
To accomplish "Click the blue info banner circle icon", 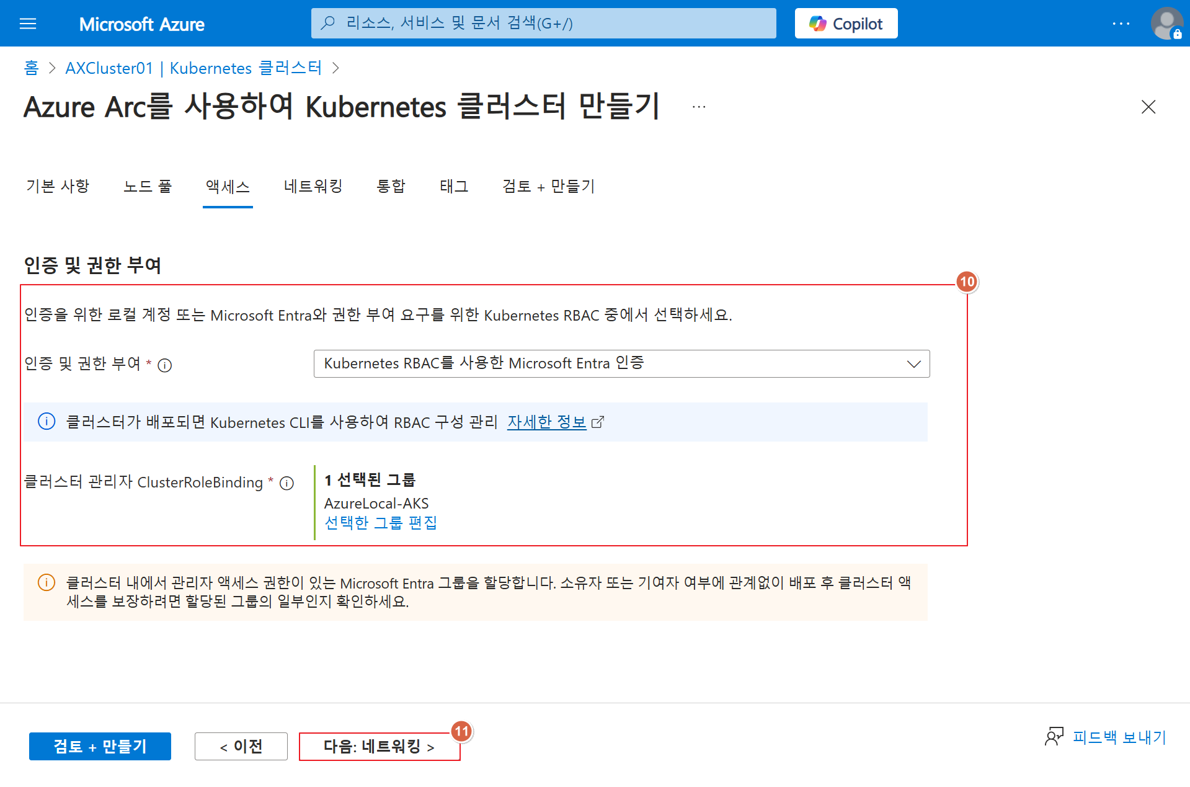I will coord(47,422).
